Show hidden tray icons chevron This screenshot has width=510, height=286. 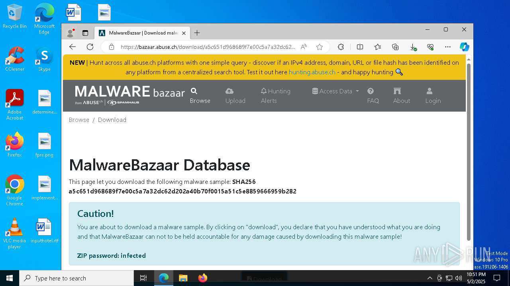coord(430,278)
